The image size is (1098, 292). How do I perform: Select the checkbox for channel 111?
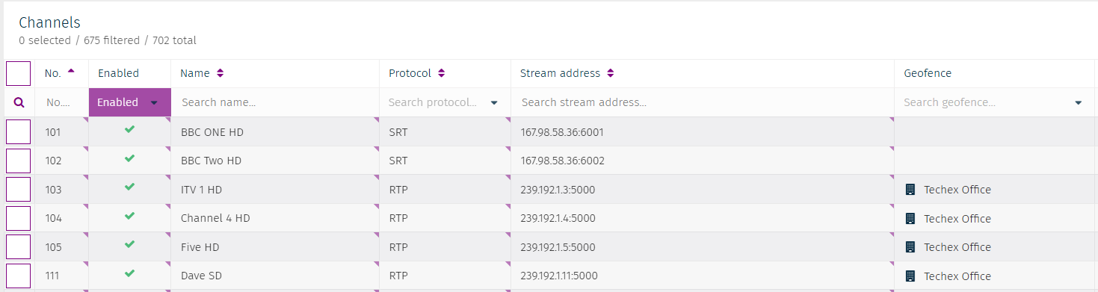(x=19, y=276)
